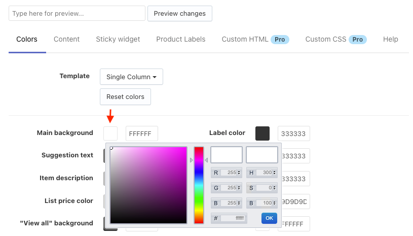Click the Pro badge next to Custom CSS
Viewport: 413px width, 236px height.
tap(357, 40)
